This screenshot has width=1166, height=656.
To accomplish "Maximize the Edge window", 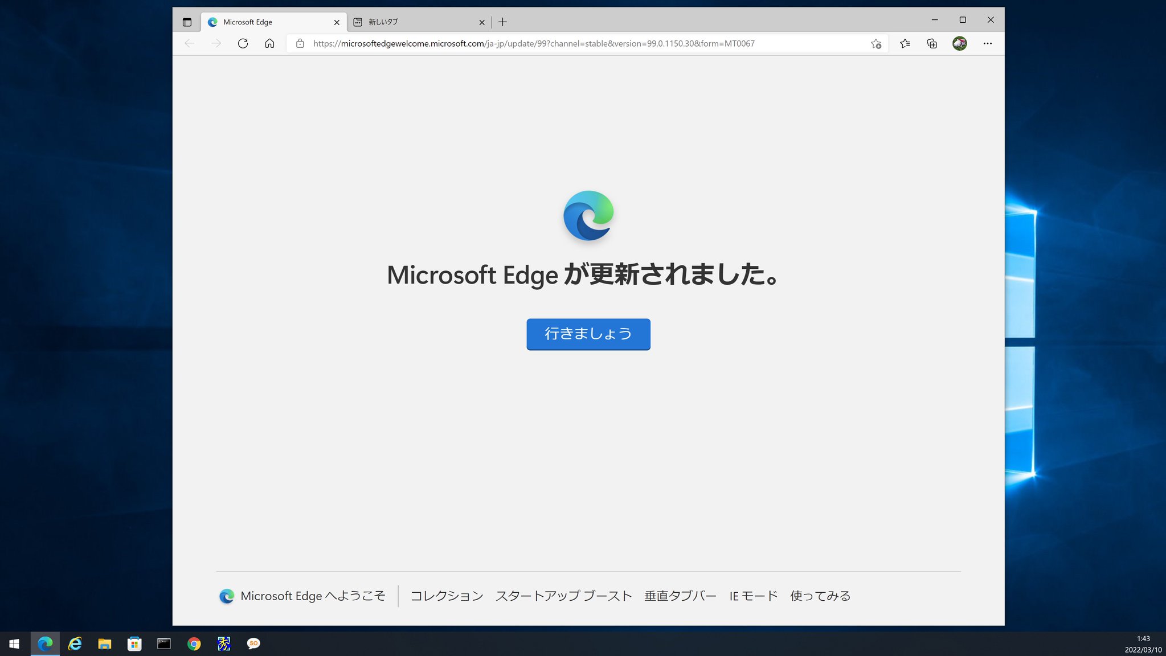I will click(x=963, y=20).
